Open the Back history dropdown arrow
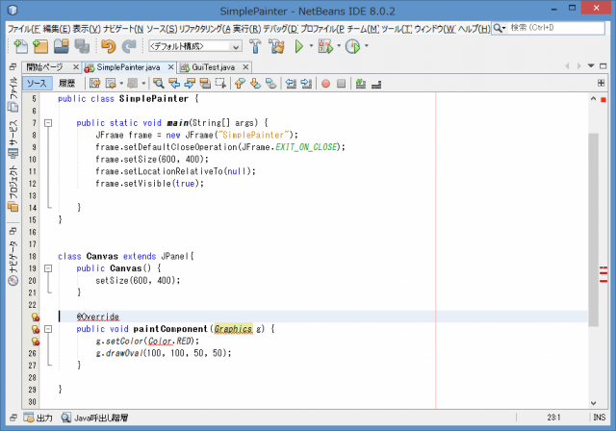Screen dimensions: 616x431 point(121,83)
